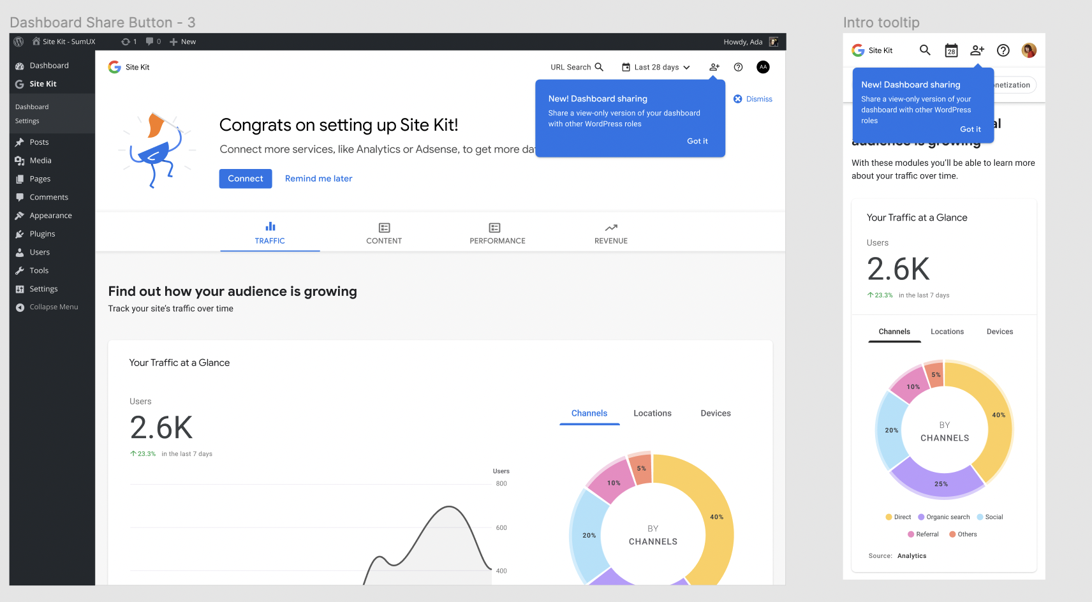The width and height of the screenshot is (1092, 602).
Task: Tap the user photo avatar in the mobile header
Action: pyautogui.click(x=1029, y=50)
